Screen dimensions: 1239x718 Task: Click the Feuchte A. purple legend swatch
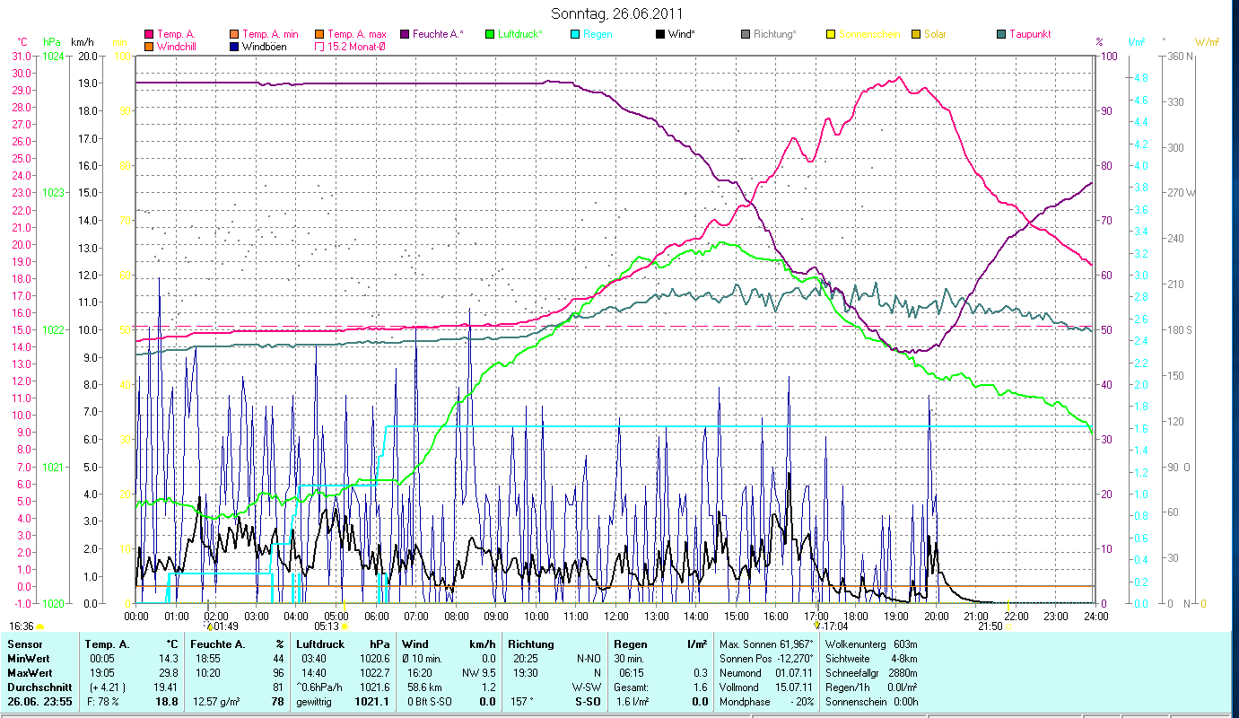coord(404,34)
